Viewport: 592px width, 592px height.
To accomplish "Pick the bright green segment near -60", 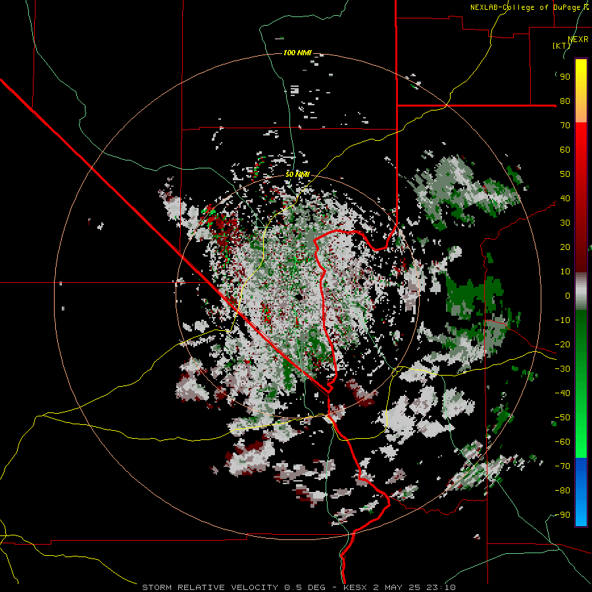I will (x=581, y=445).
